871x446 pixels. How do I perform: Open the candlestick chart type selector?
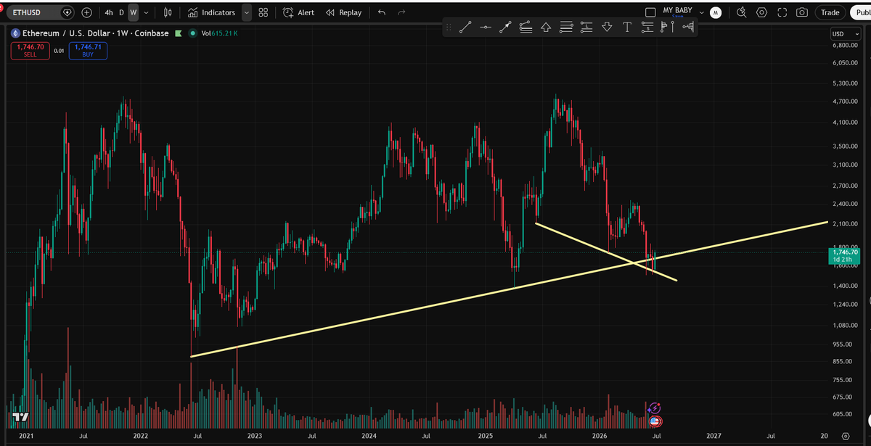[x=168, y=12]
